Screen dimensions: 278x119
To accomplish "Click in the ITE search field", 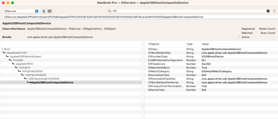I will tap(189, 11).
